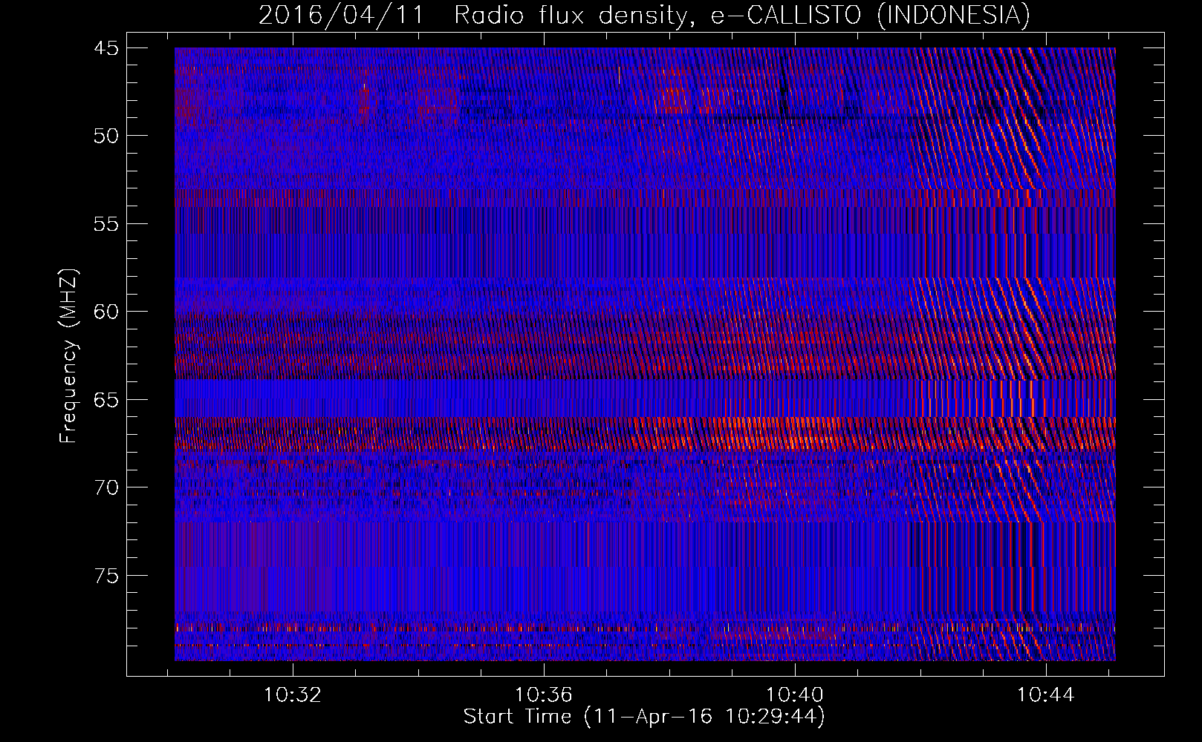1202x742 pixels.
Task: Click the 'Start Time (11-Apr-16 10:29:44)' label
Action: [644, 717]
